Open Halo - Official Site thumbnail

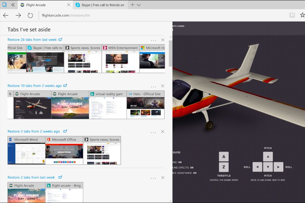[x=146, y=105]
